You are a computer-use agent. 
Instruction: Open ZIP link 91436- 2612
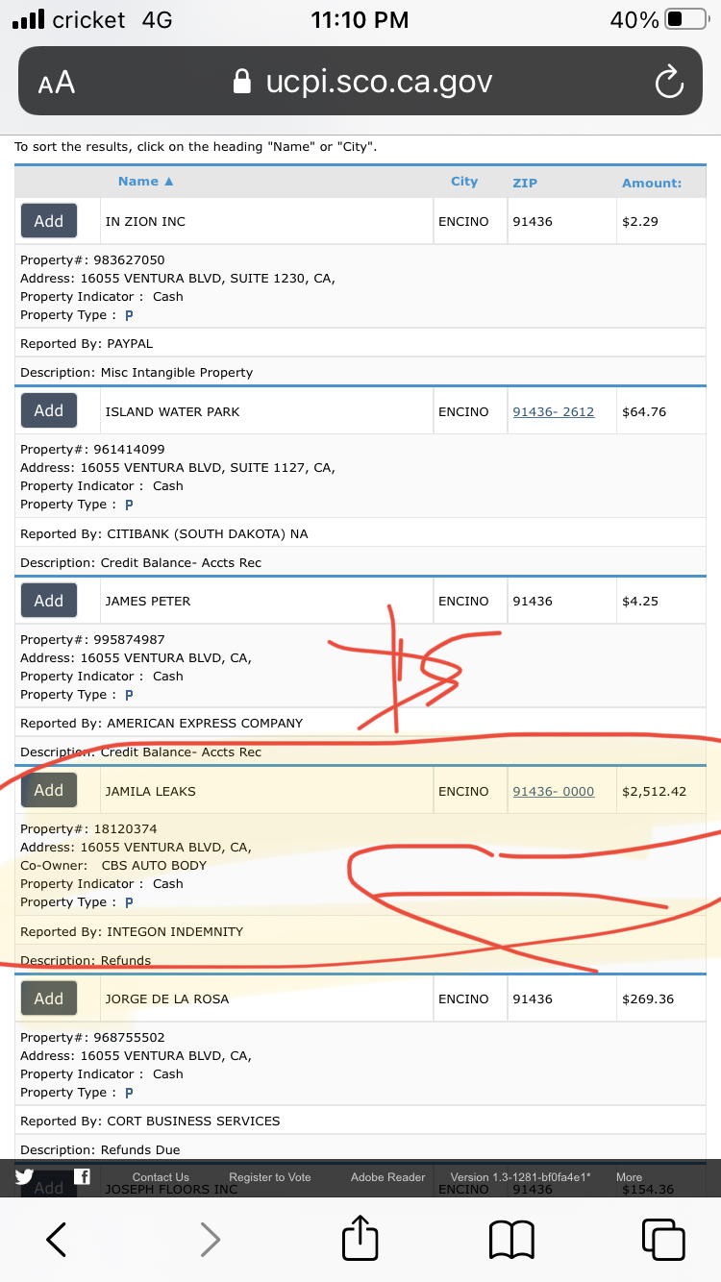click(554, 411)
